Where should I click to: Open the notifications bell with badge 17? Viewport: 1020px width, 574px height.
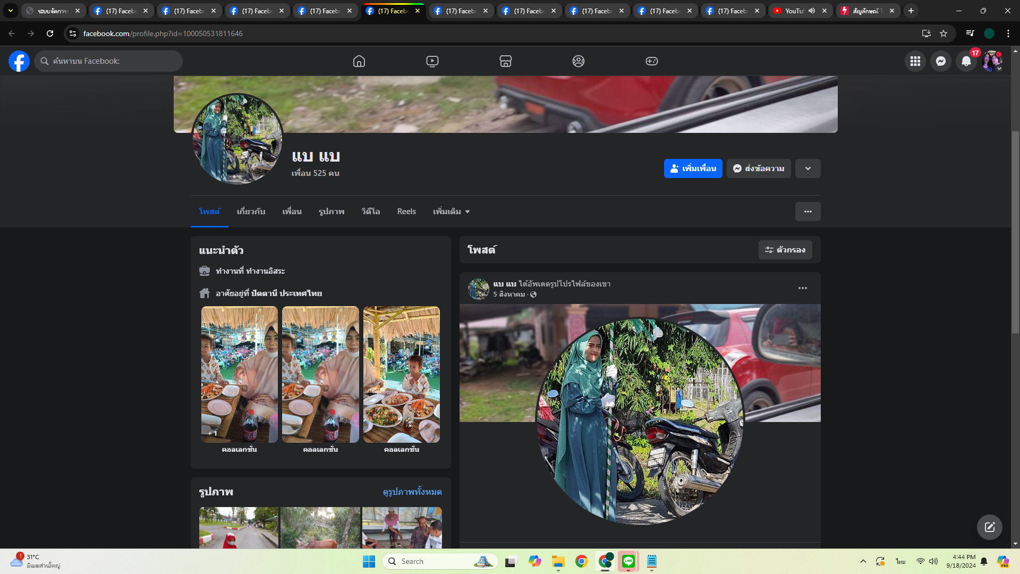[966, 61]
